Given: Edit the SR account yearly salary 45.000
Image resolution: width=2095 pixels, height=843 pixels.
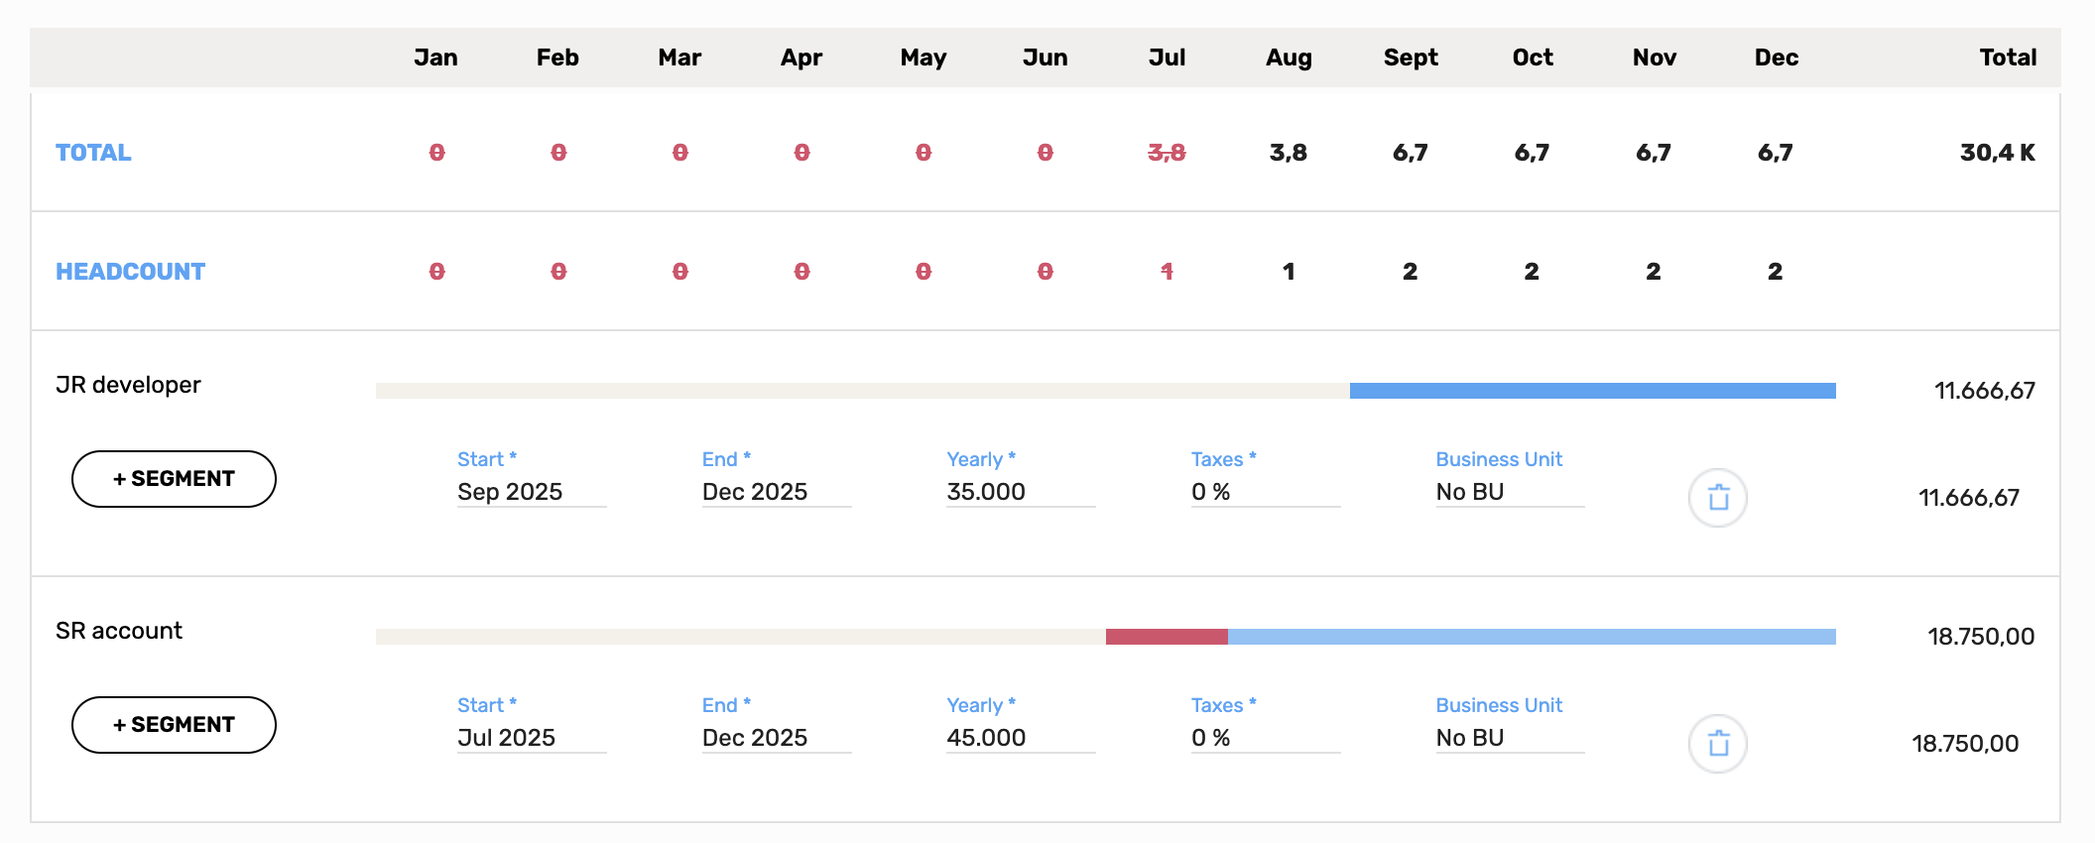Looking at the screenshot, I should (1021, 738).
